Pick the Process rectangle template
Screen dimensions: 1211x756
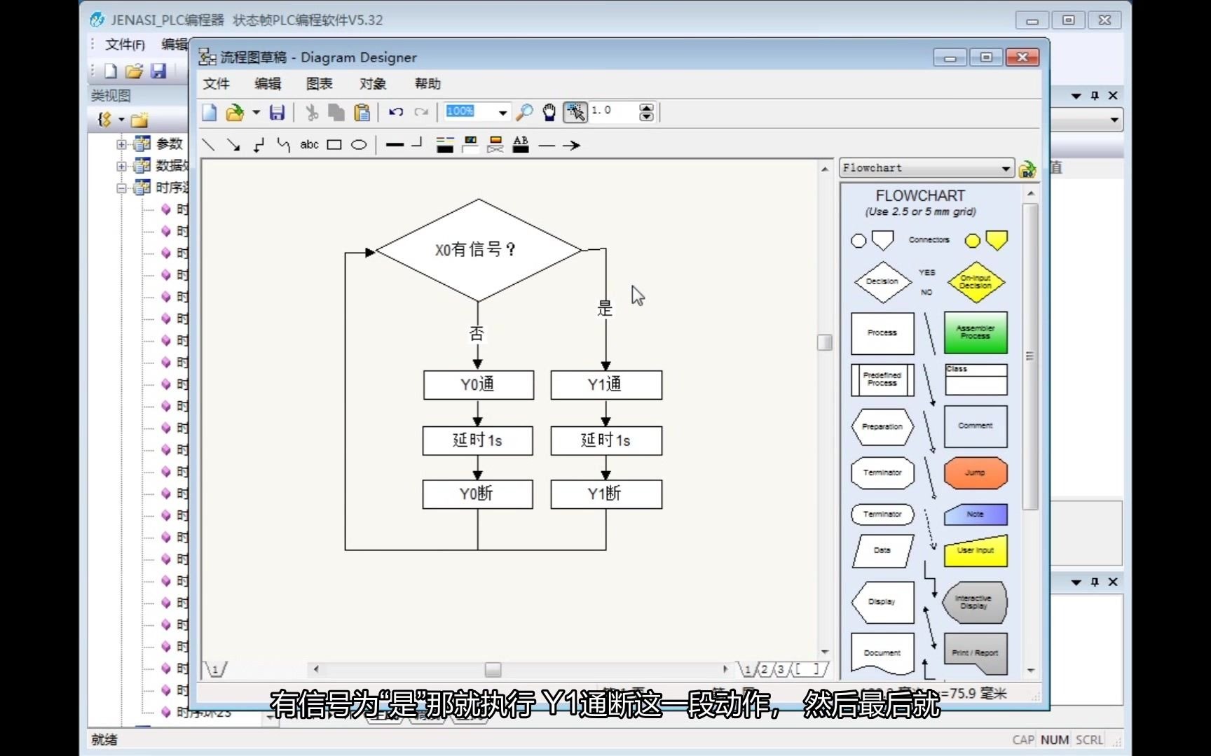pyautogui.click(x=882, y=333)
